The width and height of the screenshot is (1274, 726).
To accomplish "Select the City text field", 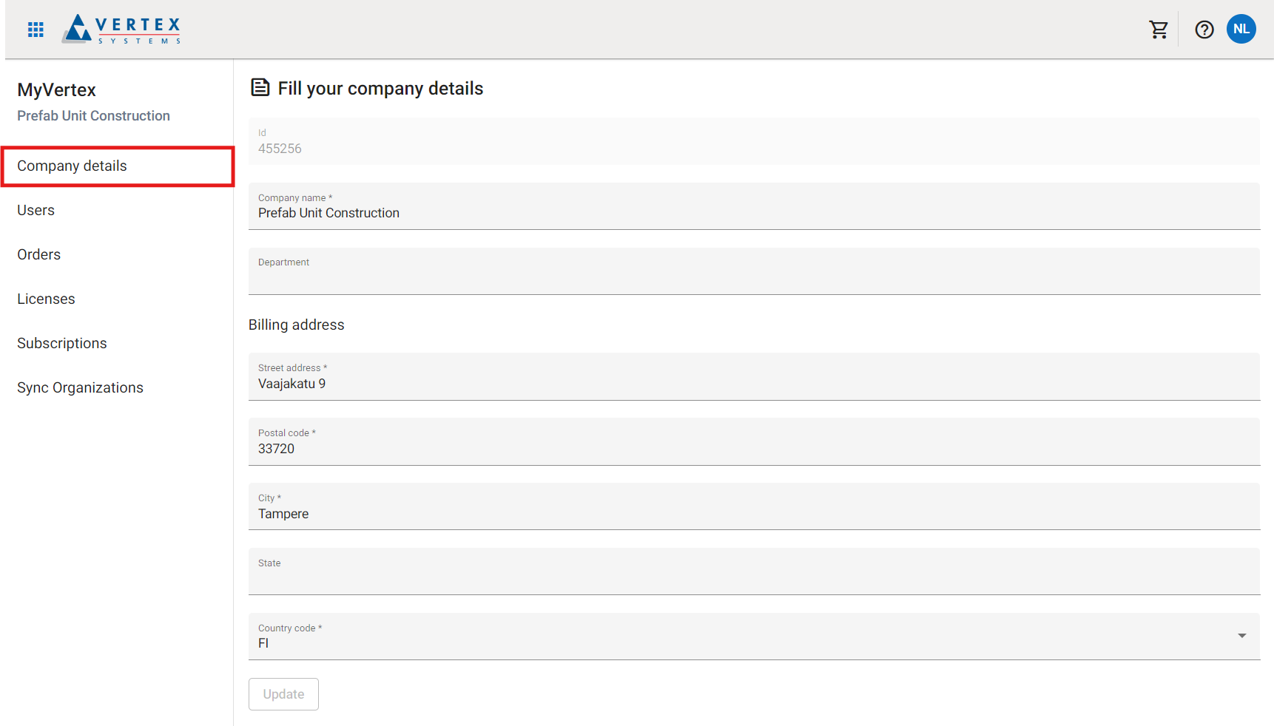I will [x=753, y=514].
